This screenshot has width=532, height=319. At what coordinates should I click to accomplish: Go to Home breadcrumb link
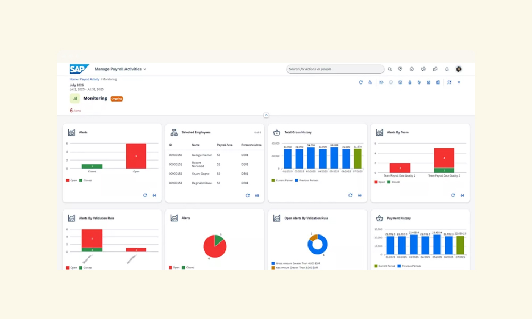coord(73,79)
